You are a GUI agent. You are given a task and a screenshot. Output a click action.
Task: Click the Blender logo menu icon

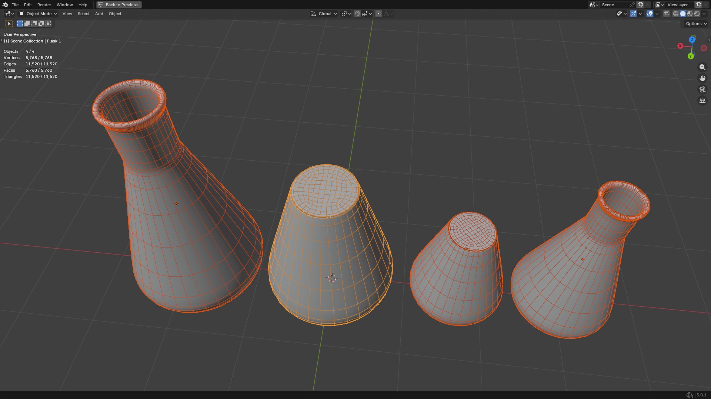tap(5, 5)
